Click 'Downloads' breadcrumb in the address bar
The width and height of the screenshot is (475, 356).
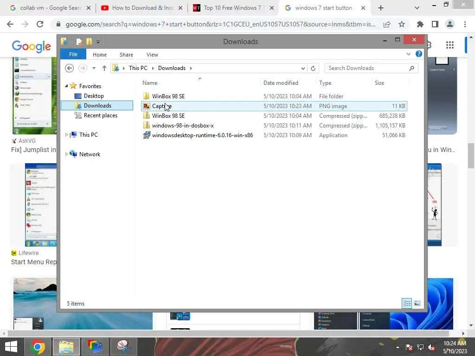(172, 68)
